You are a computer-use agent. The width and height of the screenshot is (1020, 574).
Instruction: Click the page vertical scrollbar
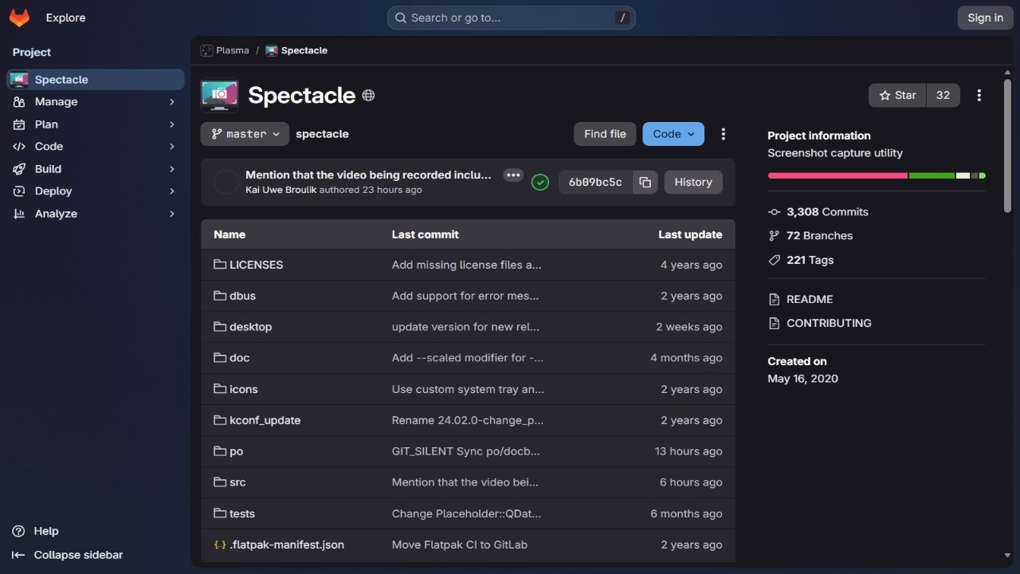pyautogui.click(x=1007, y=146)
